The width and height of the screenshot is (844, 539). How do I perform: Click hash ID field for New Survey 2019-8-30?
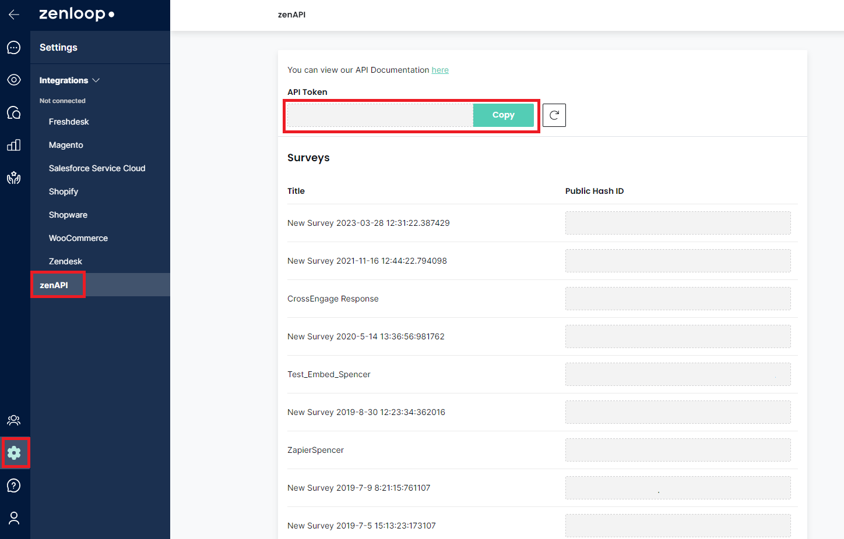(x=678, y=412)
